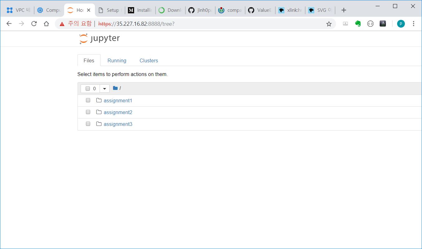This screenshot has height=249, width=422.
Task: Open the browser home page
Action: click(46, 24)
